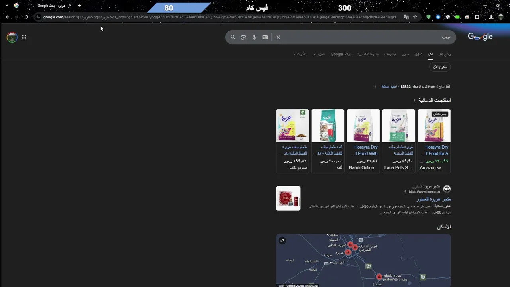510x287 pixels.
Task: Switch to the تسوّق shopping tab
Action: [x=418, y=54]
